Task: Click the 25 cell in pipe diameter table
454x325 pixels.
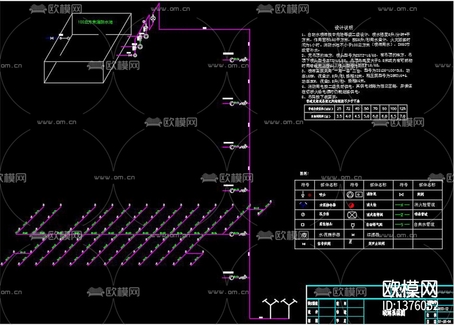Action: (339, 109)
